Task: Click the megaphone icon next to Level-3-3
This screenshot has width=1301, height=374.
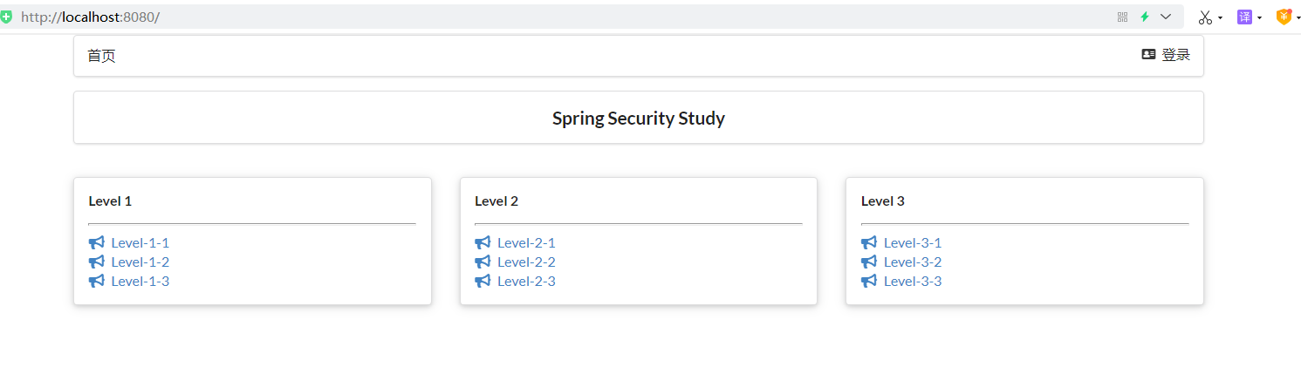Action: (869, 281)
